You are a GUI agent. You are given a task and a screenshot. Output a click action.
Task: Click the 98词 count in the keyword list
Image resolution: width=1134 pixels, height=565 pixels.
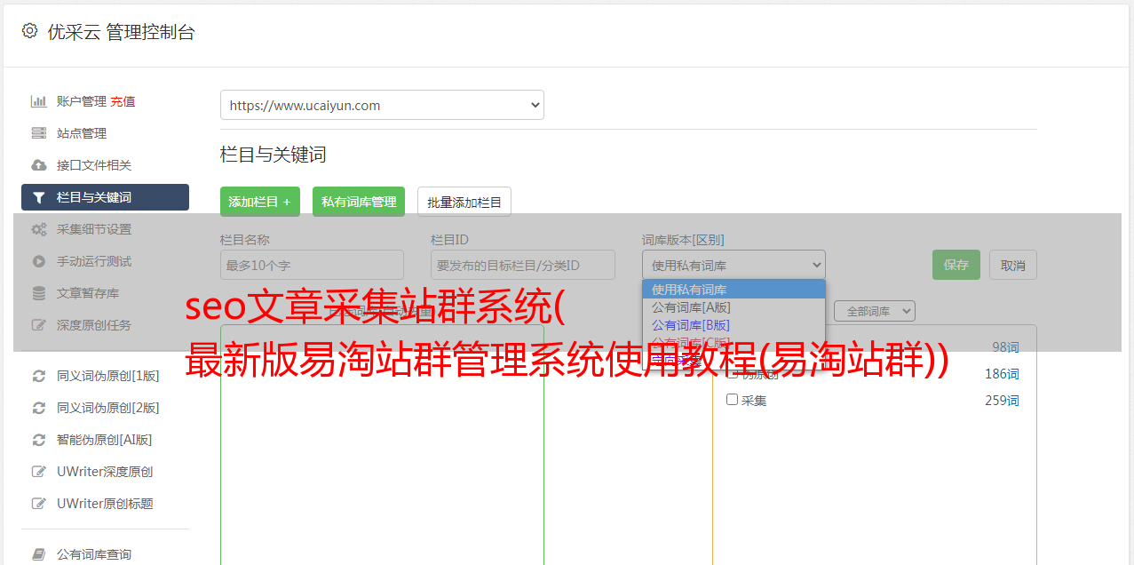point(1005,347)
